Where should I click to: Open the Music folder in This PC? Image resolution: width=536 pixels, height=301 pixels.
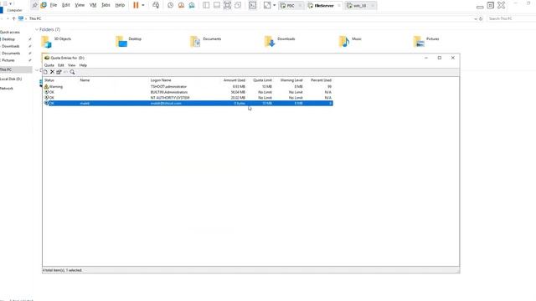pyautogui.click(x=350, y=41)
